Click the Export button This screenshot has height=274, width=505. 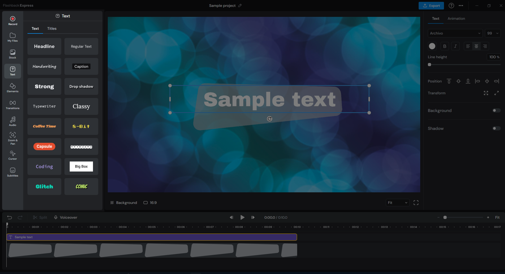point(431,6)
